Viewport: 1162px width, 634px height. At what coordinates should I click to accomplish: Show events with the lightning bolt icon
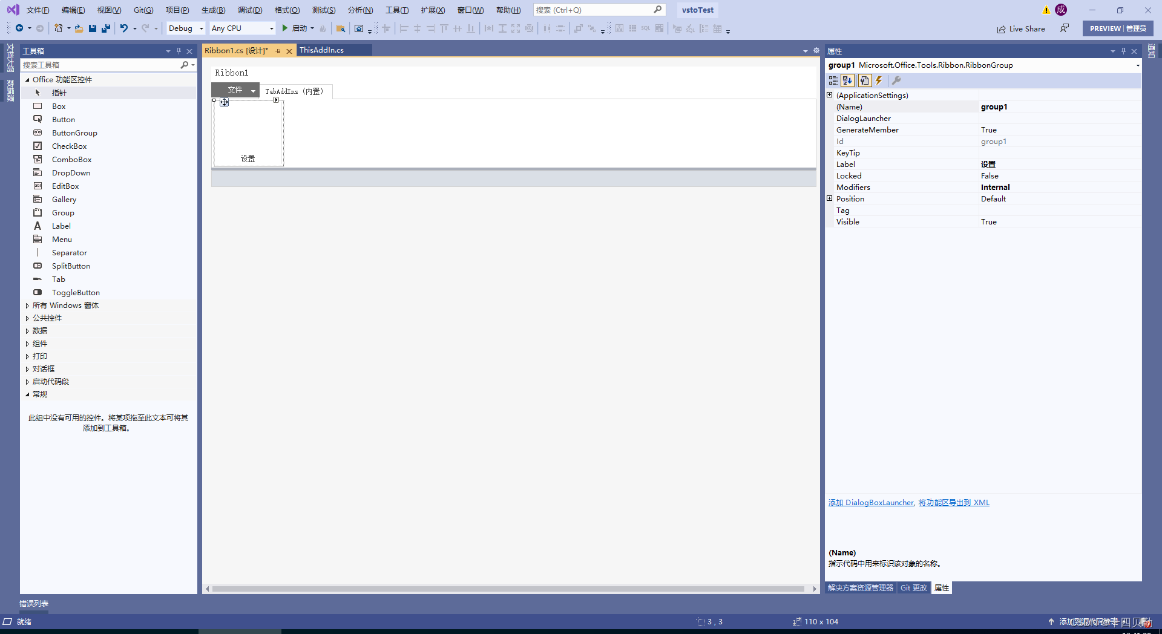click(x=879, y=80)
